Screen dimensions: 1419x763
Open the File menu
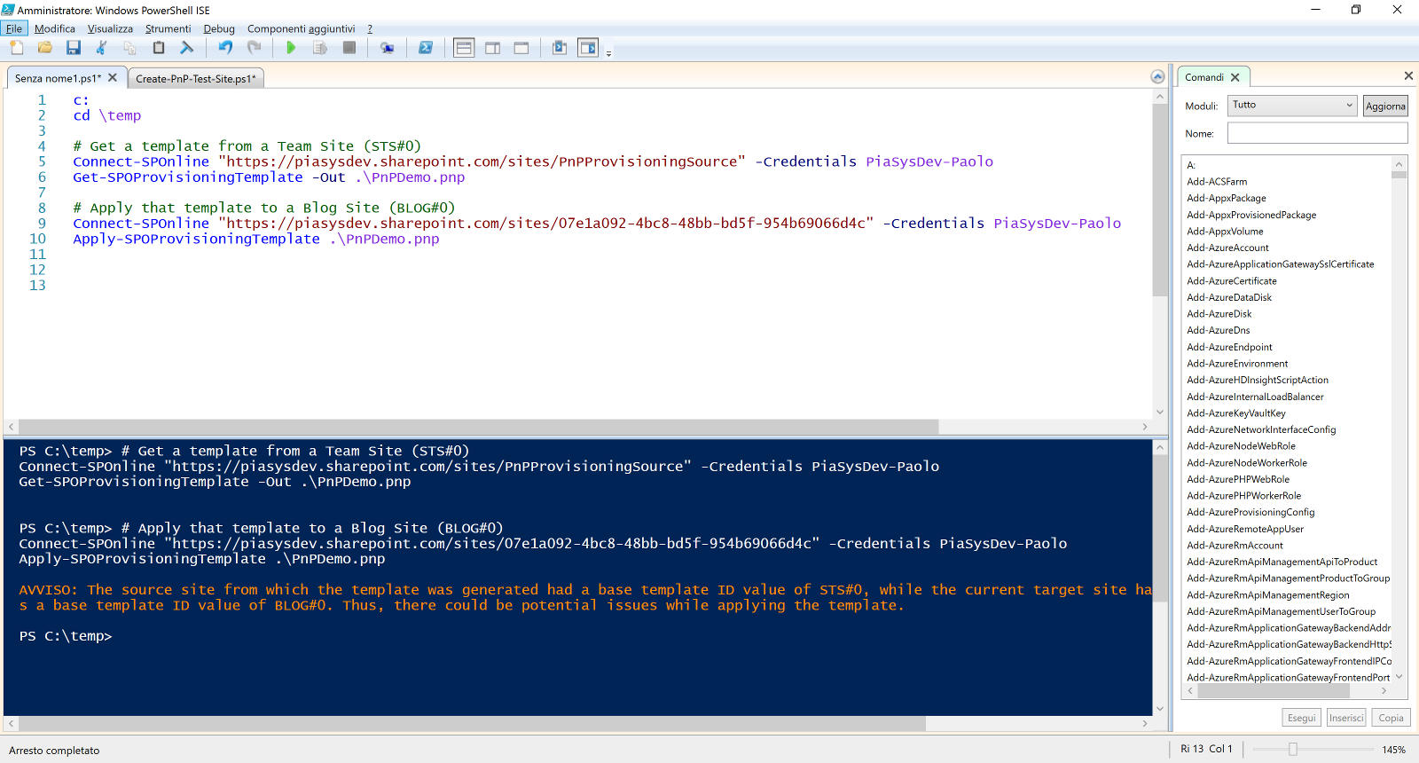(14, 28)
